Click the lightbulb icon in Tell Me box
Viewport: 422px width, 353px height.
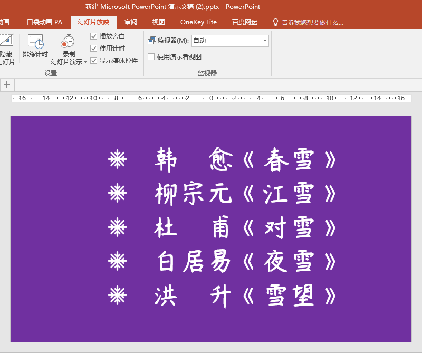275,22
